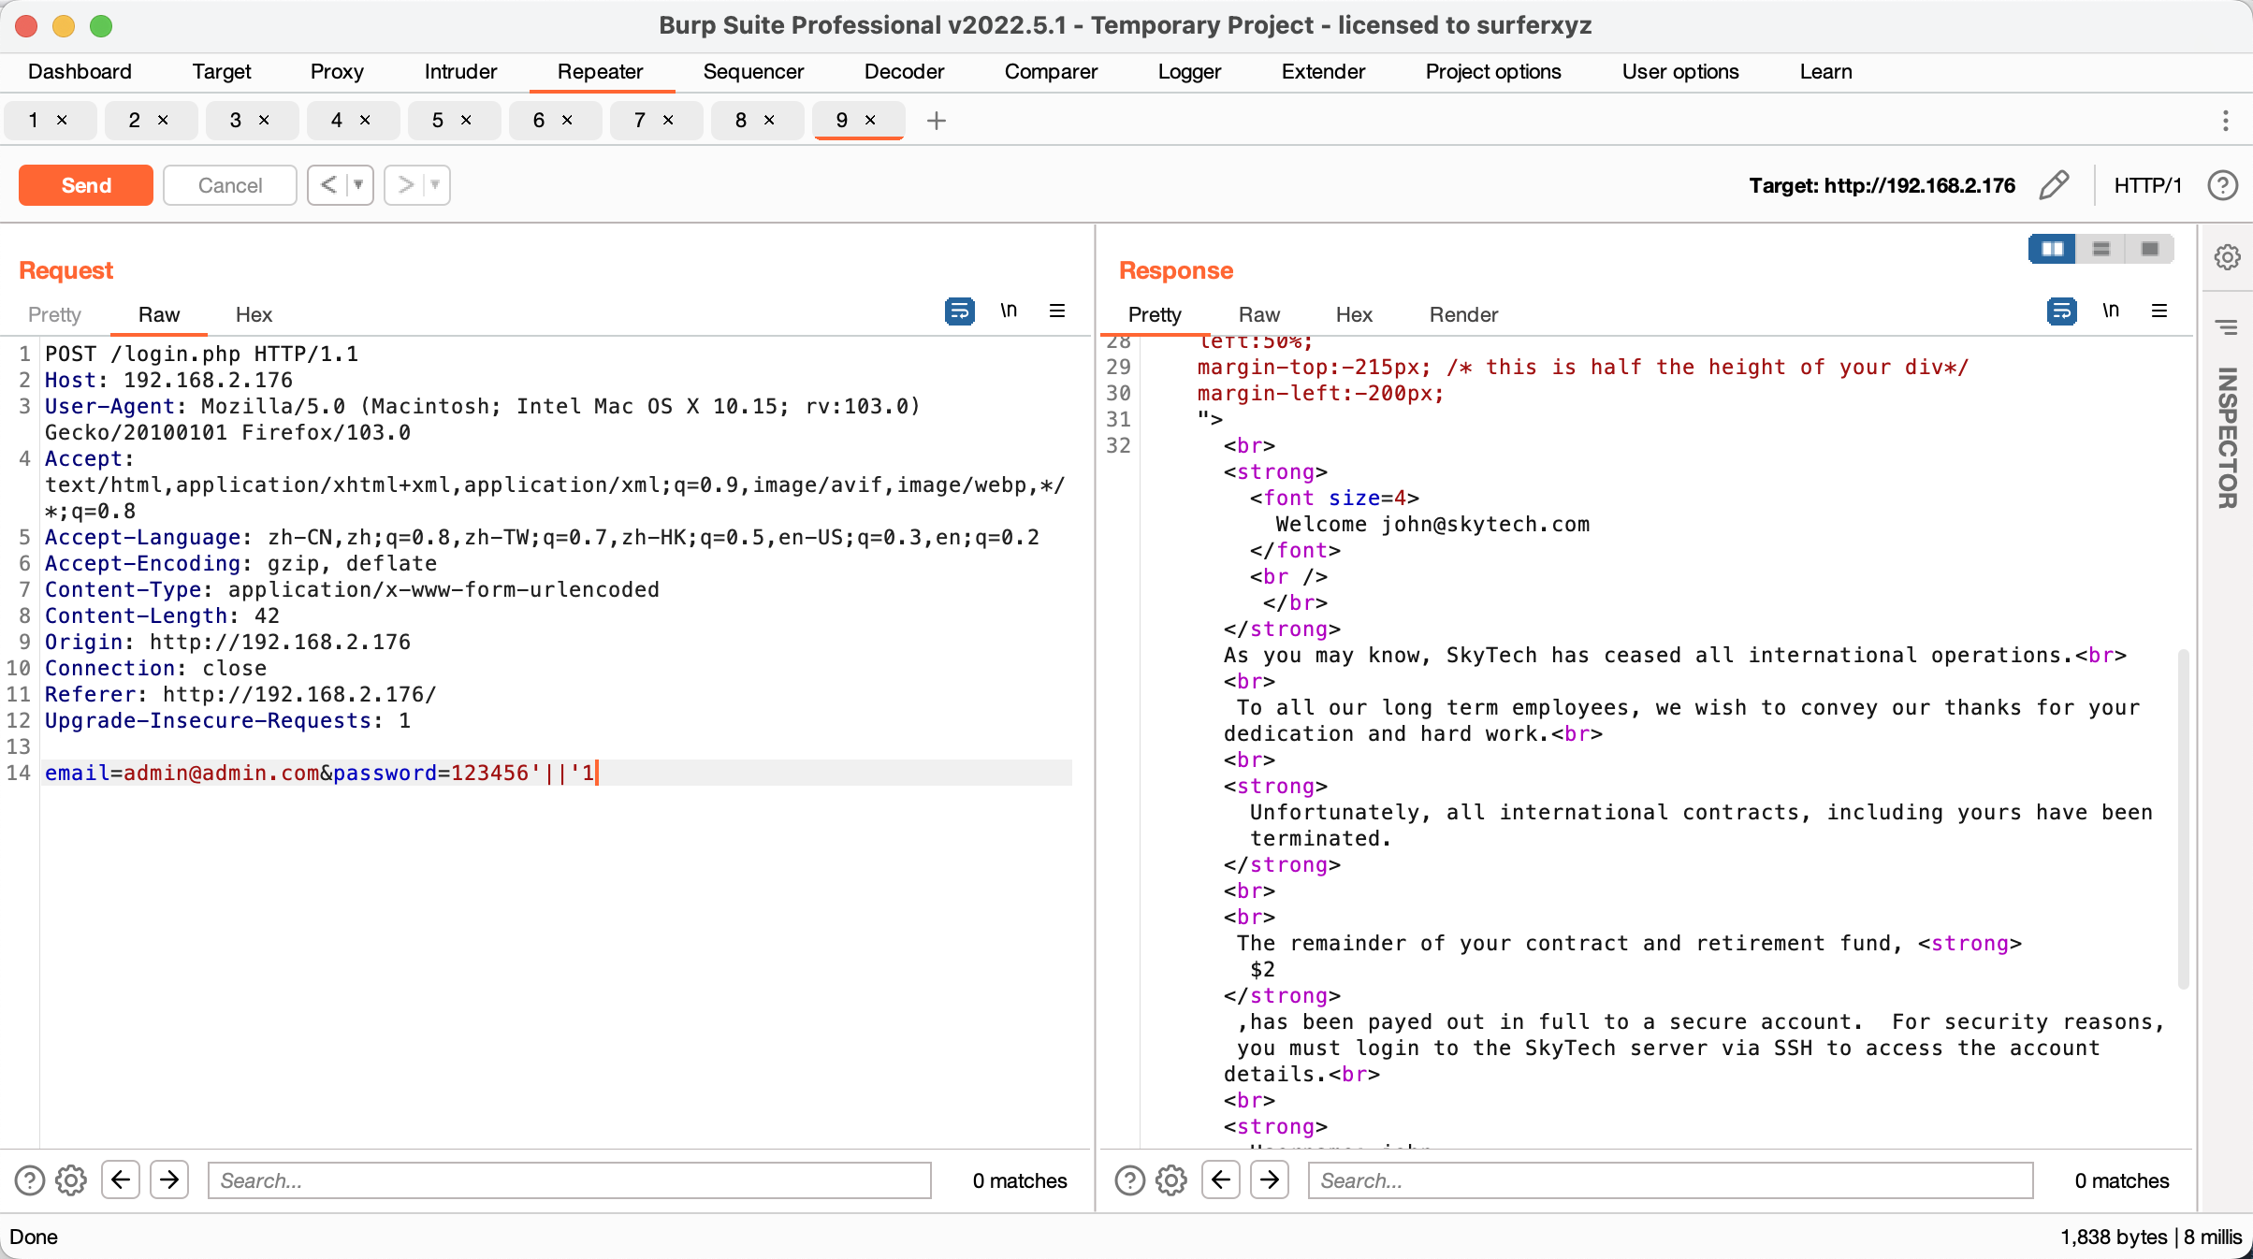Switch to side-by-side split layout view
Screen dimensions: 2253x1259
[2052, 249]
